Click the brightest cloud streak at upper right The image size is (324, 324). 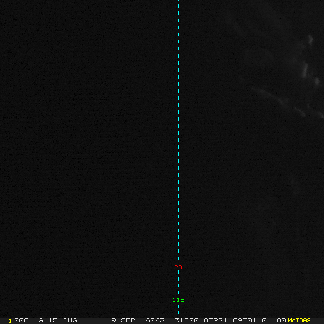pos(310,40)
